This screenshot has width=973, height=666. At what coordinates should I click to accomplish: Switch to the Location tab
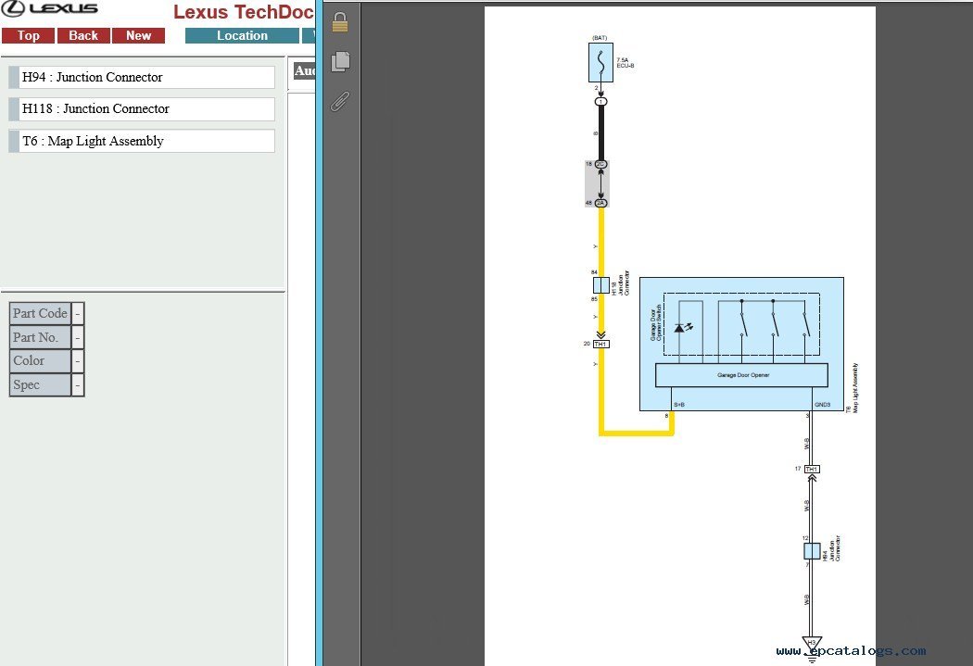point(242,36)
